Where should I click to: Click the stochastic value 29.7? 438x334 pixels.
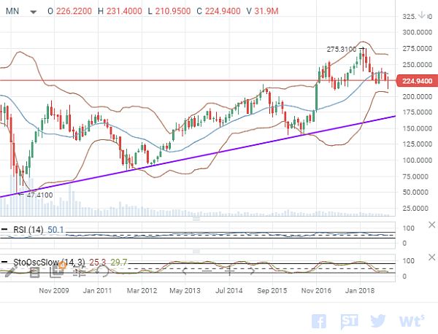119,263
